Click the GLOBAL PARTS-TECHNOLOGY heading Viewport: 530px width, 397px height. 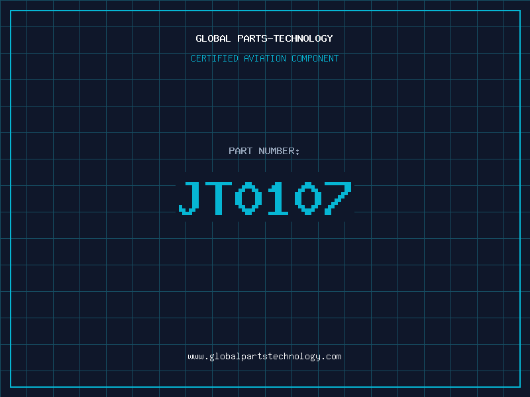pyautogui.click(x=264, y=38)
